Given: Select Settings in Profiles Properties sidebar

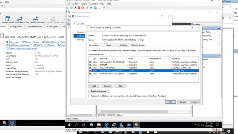Looking at the screenshot, I should tap(80, 39).
